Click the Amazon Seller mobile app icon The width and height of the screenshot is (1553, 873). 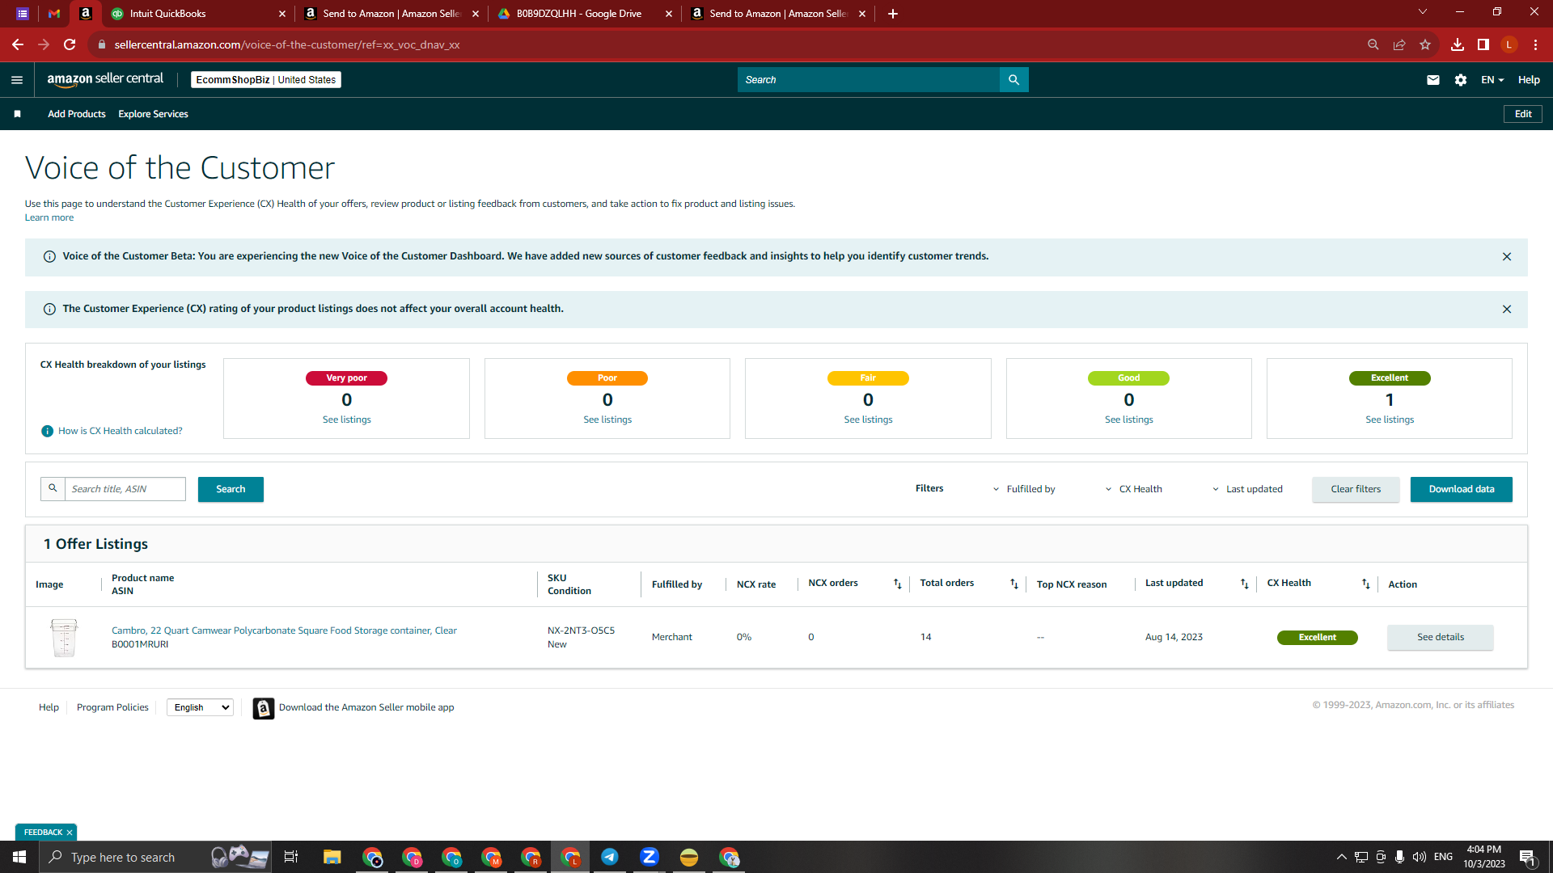[x=264, y=709]
